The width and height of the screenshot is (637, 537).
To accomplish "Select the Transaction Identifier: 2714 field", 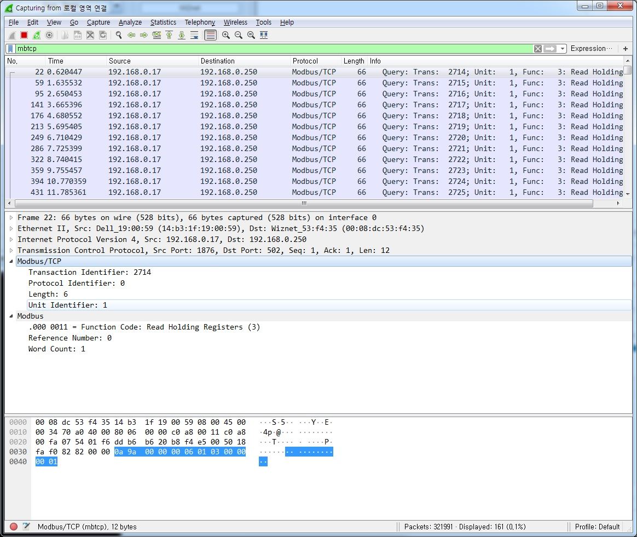I will point(89,273).
